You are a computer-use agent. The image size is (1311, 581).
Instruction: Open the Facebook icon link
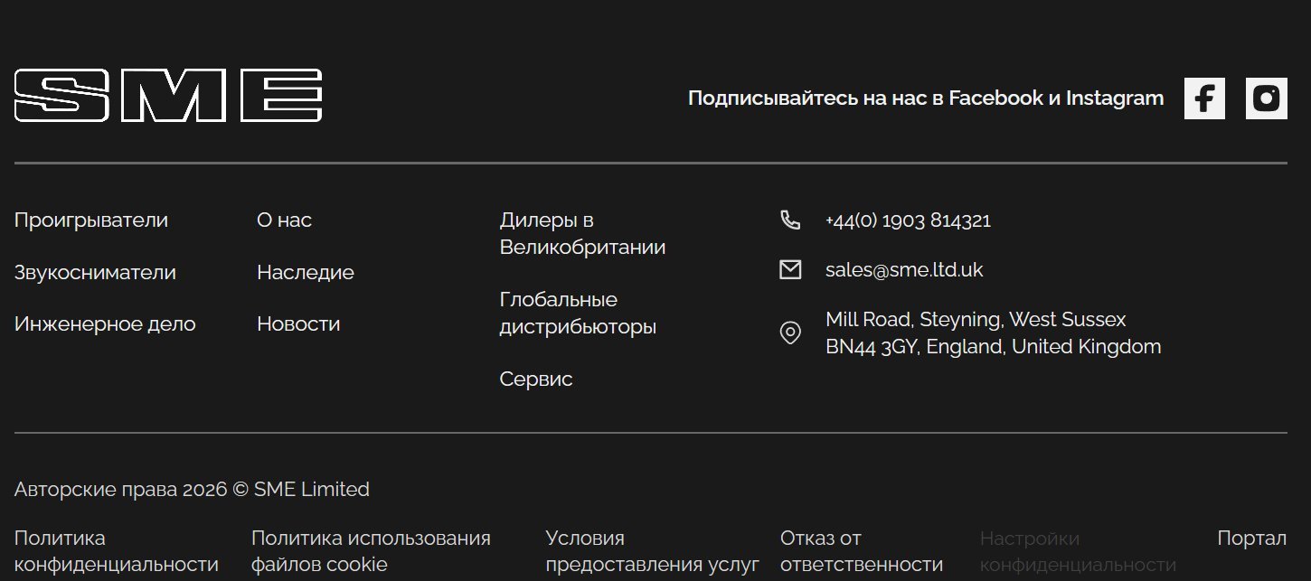tap(1204, 98)
